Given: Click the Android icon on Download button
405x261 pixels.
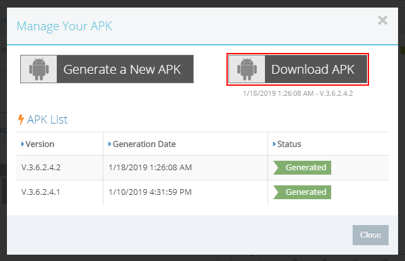Looking at the screenshot, I should click(247, 69).
